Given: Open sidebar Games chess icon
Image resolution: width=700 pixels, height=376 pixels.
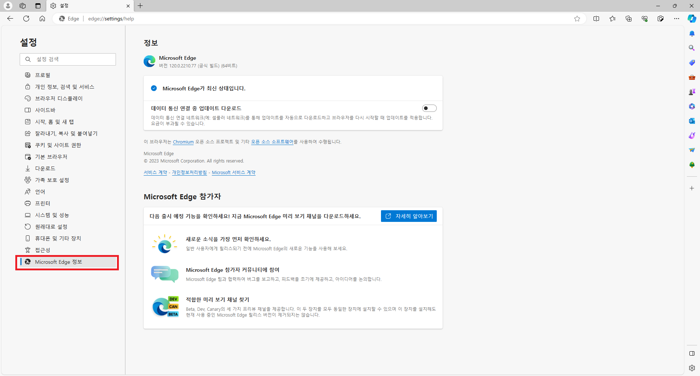Looking at the screenshot, I should coord(692,92).
